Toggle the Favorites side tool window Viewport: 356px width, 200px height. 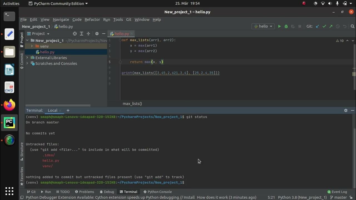[22, 176]
